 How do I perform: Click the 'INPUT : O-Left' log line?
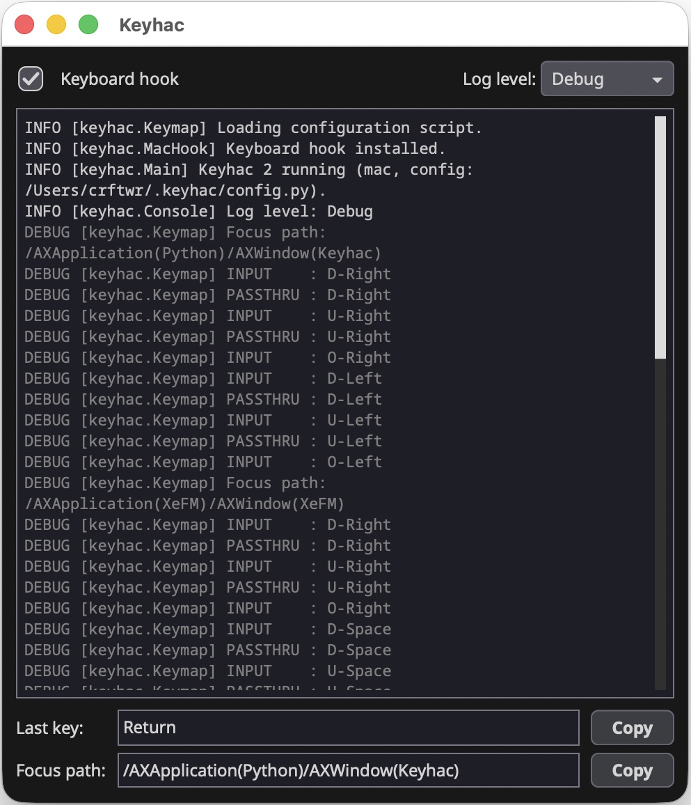coord(203,462)
